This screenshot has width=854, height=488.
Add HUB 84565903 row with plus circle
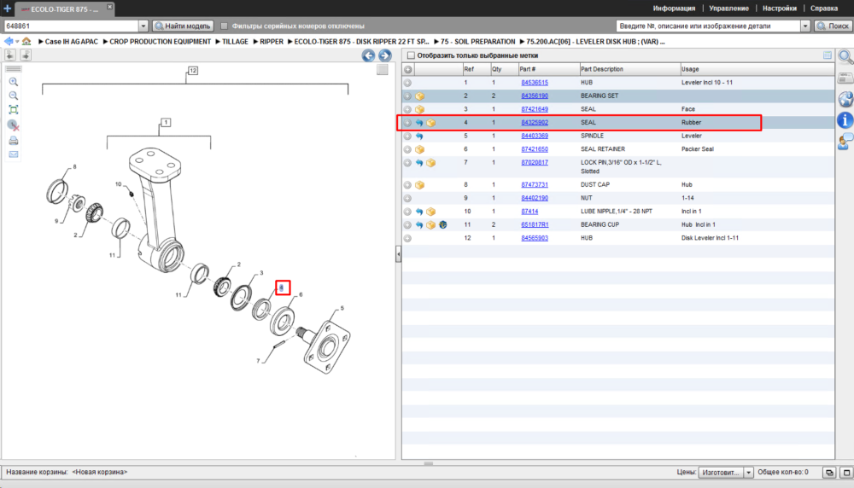(x=407, y=238)
